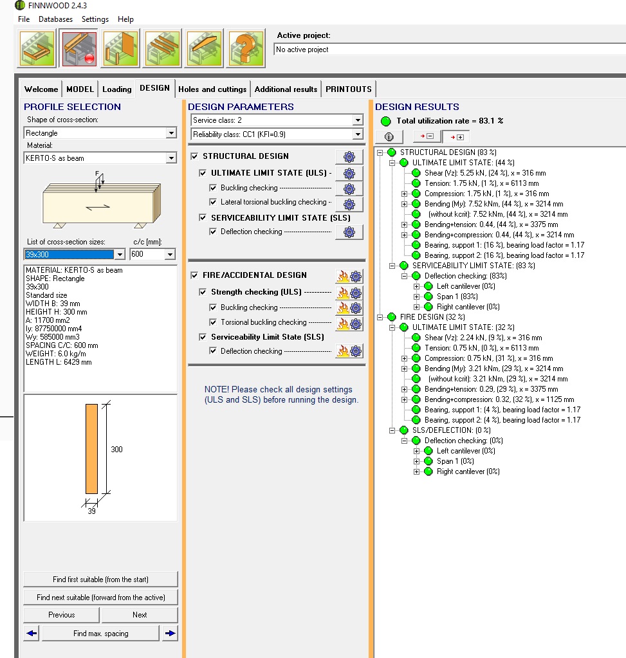The image size is (626, 658).
Task: Open the stacked joists toolbar icon
Action: [162, 48]
